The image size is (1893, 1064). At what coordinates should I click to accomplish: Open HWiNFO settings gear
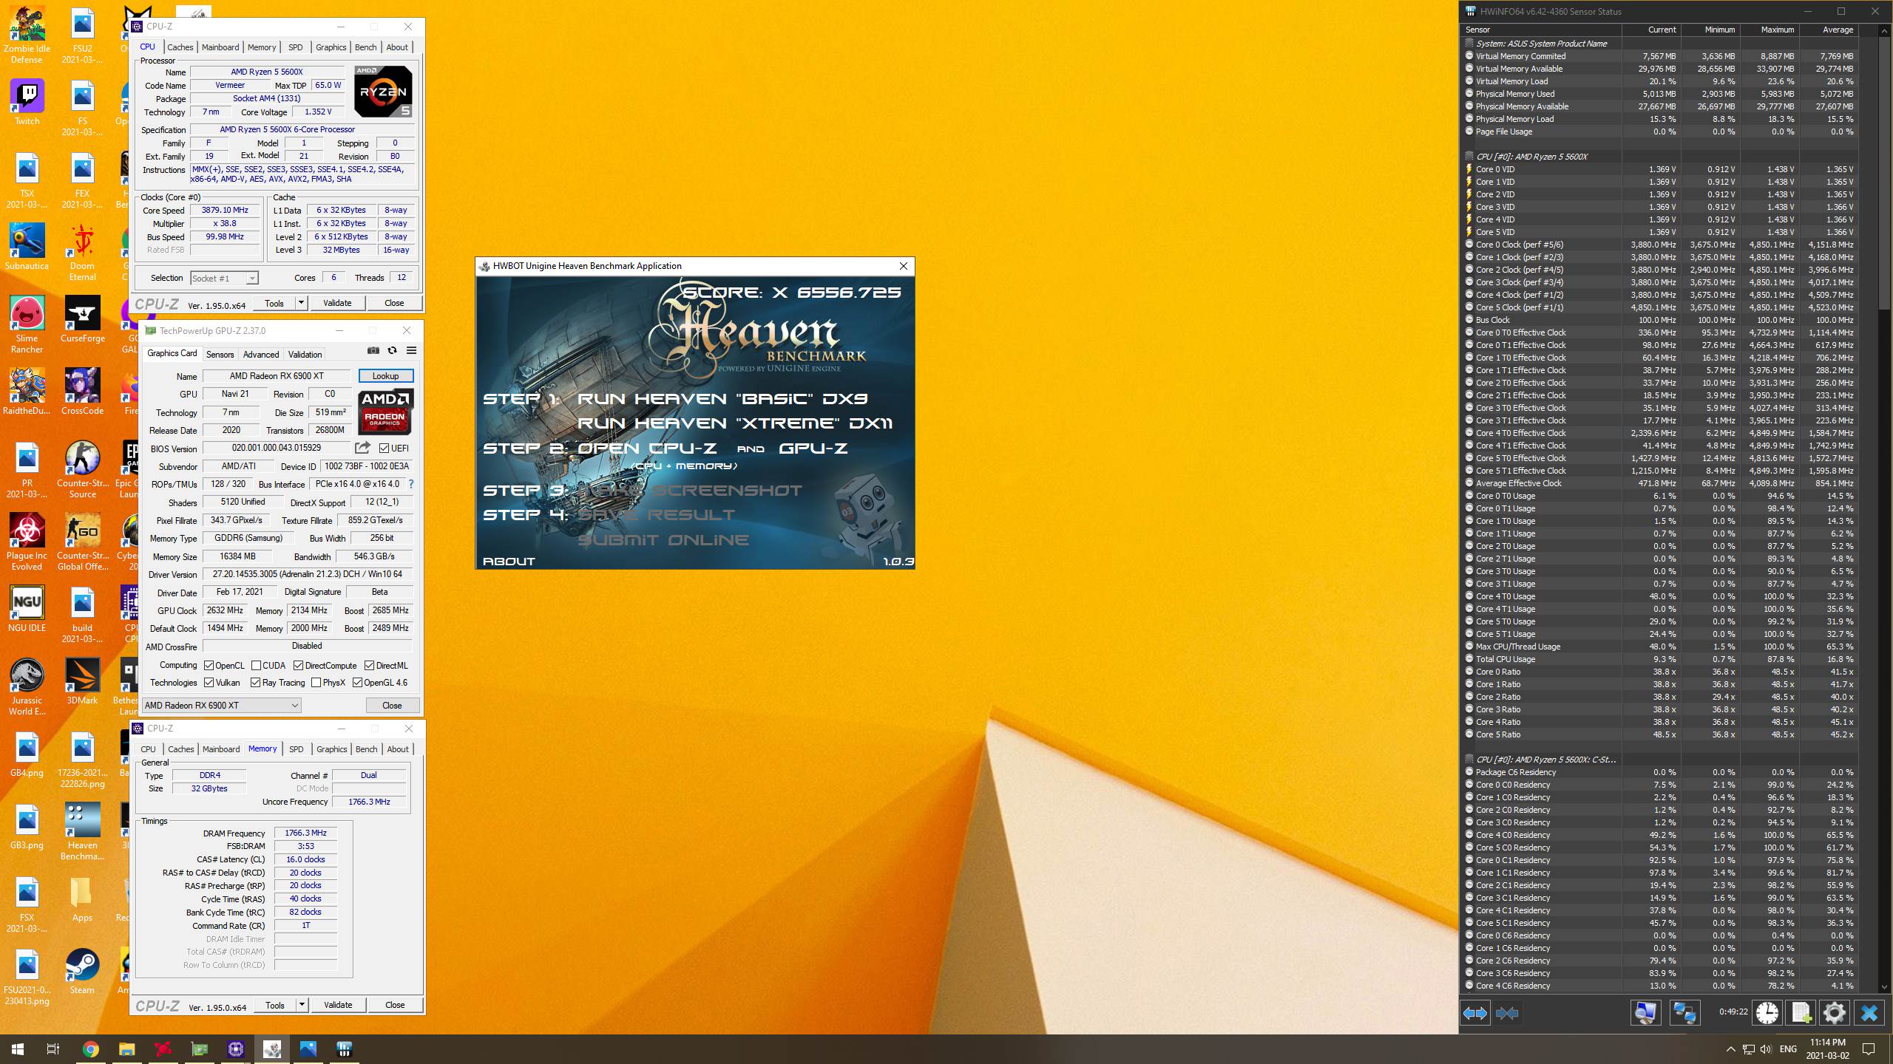point(1835,1013)
